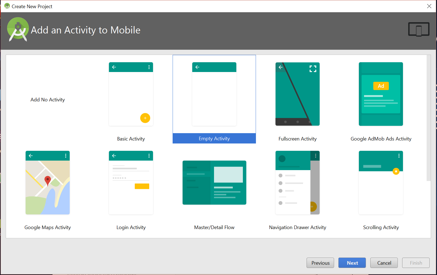The height and width of the screenshot is (275, 437).
Task: Click the Scrolling Activity label text
Action: click(381, 227)
